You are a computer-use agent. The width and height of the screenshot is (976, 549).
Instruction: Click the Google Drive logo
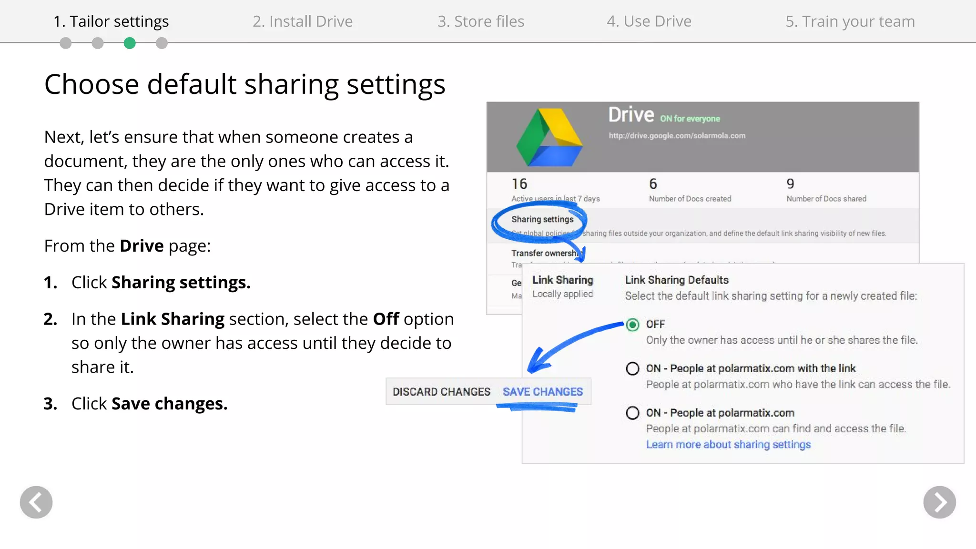tap(549, 137)
